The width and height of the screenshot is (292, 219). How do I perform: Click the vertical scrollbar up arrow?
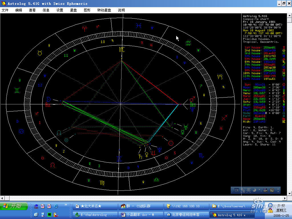tap(289, 16)
